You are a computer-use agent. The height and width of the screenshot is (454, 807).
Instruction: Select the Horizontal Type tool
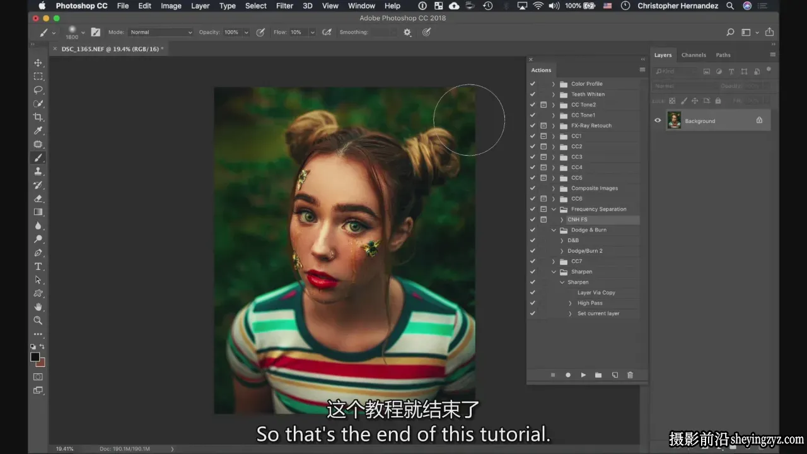38,267
